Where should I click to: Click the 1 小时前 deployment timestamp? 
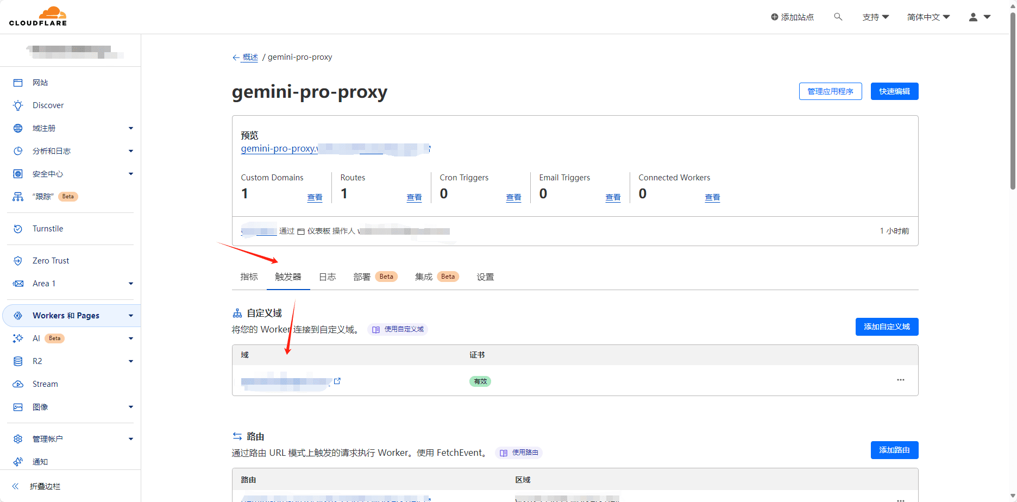[x=894, y=231]
